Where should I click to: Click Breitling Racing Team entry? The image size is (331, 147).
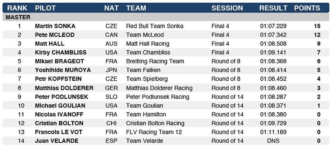point(155,61)
